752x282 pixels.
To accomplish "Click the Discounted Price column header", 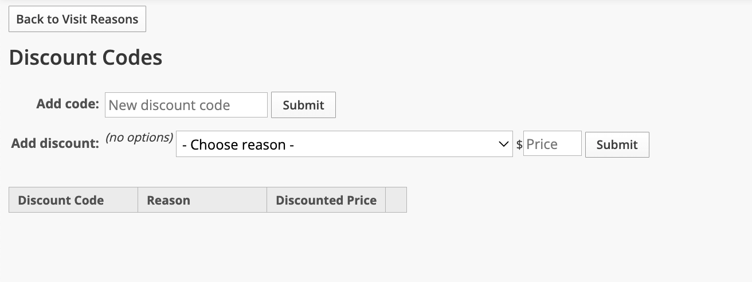I will pos(326,200).
